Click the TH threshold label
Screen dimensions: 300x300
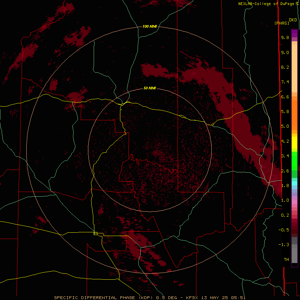[286, 260]
